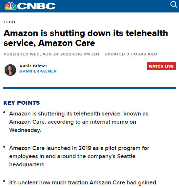
Task: Click the bullet beside the traction point
Action: click(4, 181)
